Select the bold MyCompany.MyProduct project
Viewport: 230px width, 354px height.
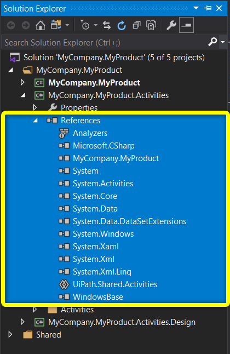[x=94, y=83]
